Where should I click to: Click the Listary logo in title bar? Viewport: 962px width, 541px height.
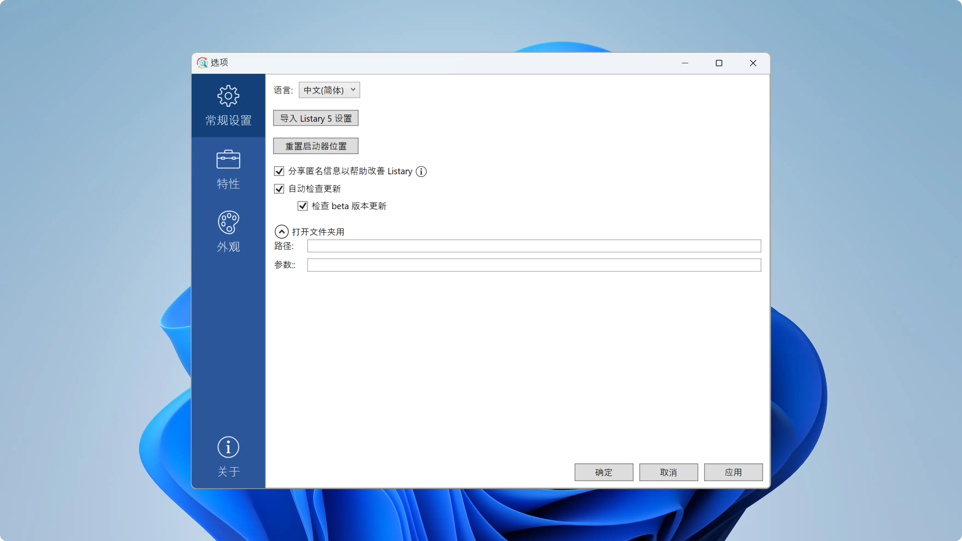203,63
